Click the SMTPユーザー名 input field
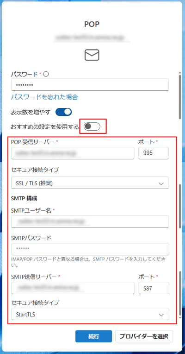 click(90, 221)
